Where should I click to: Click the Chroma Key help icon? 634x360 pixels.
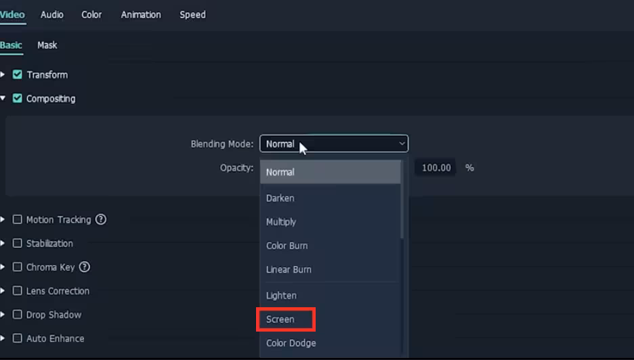85,267
